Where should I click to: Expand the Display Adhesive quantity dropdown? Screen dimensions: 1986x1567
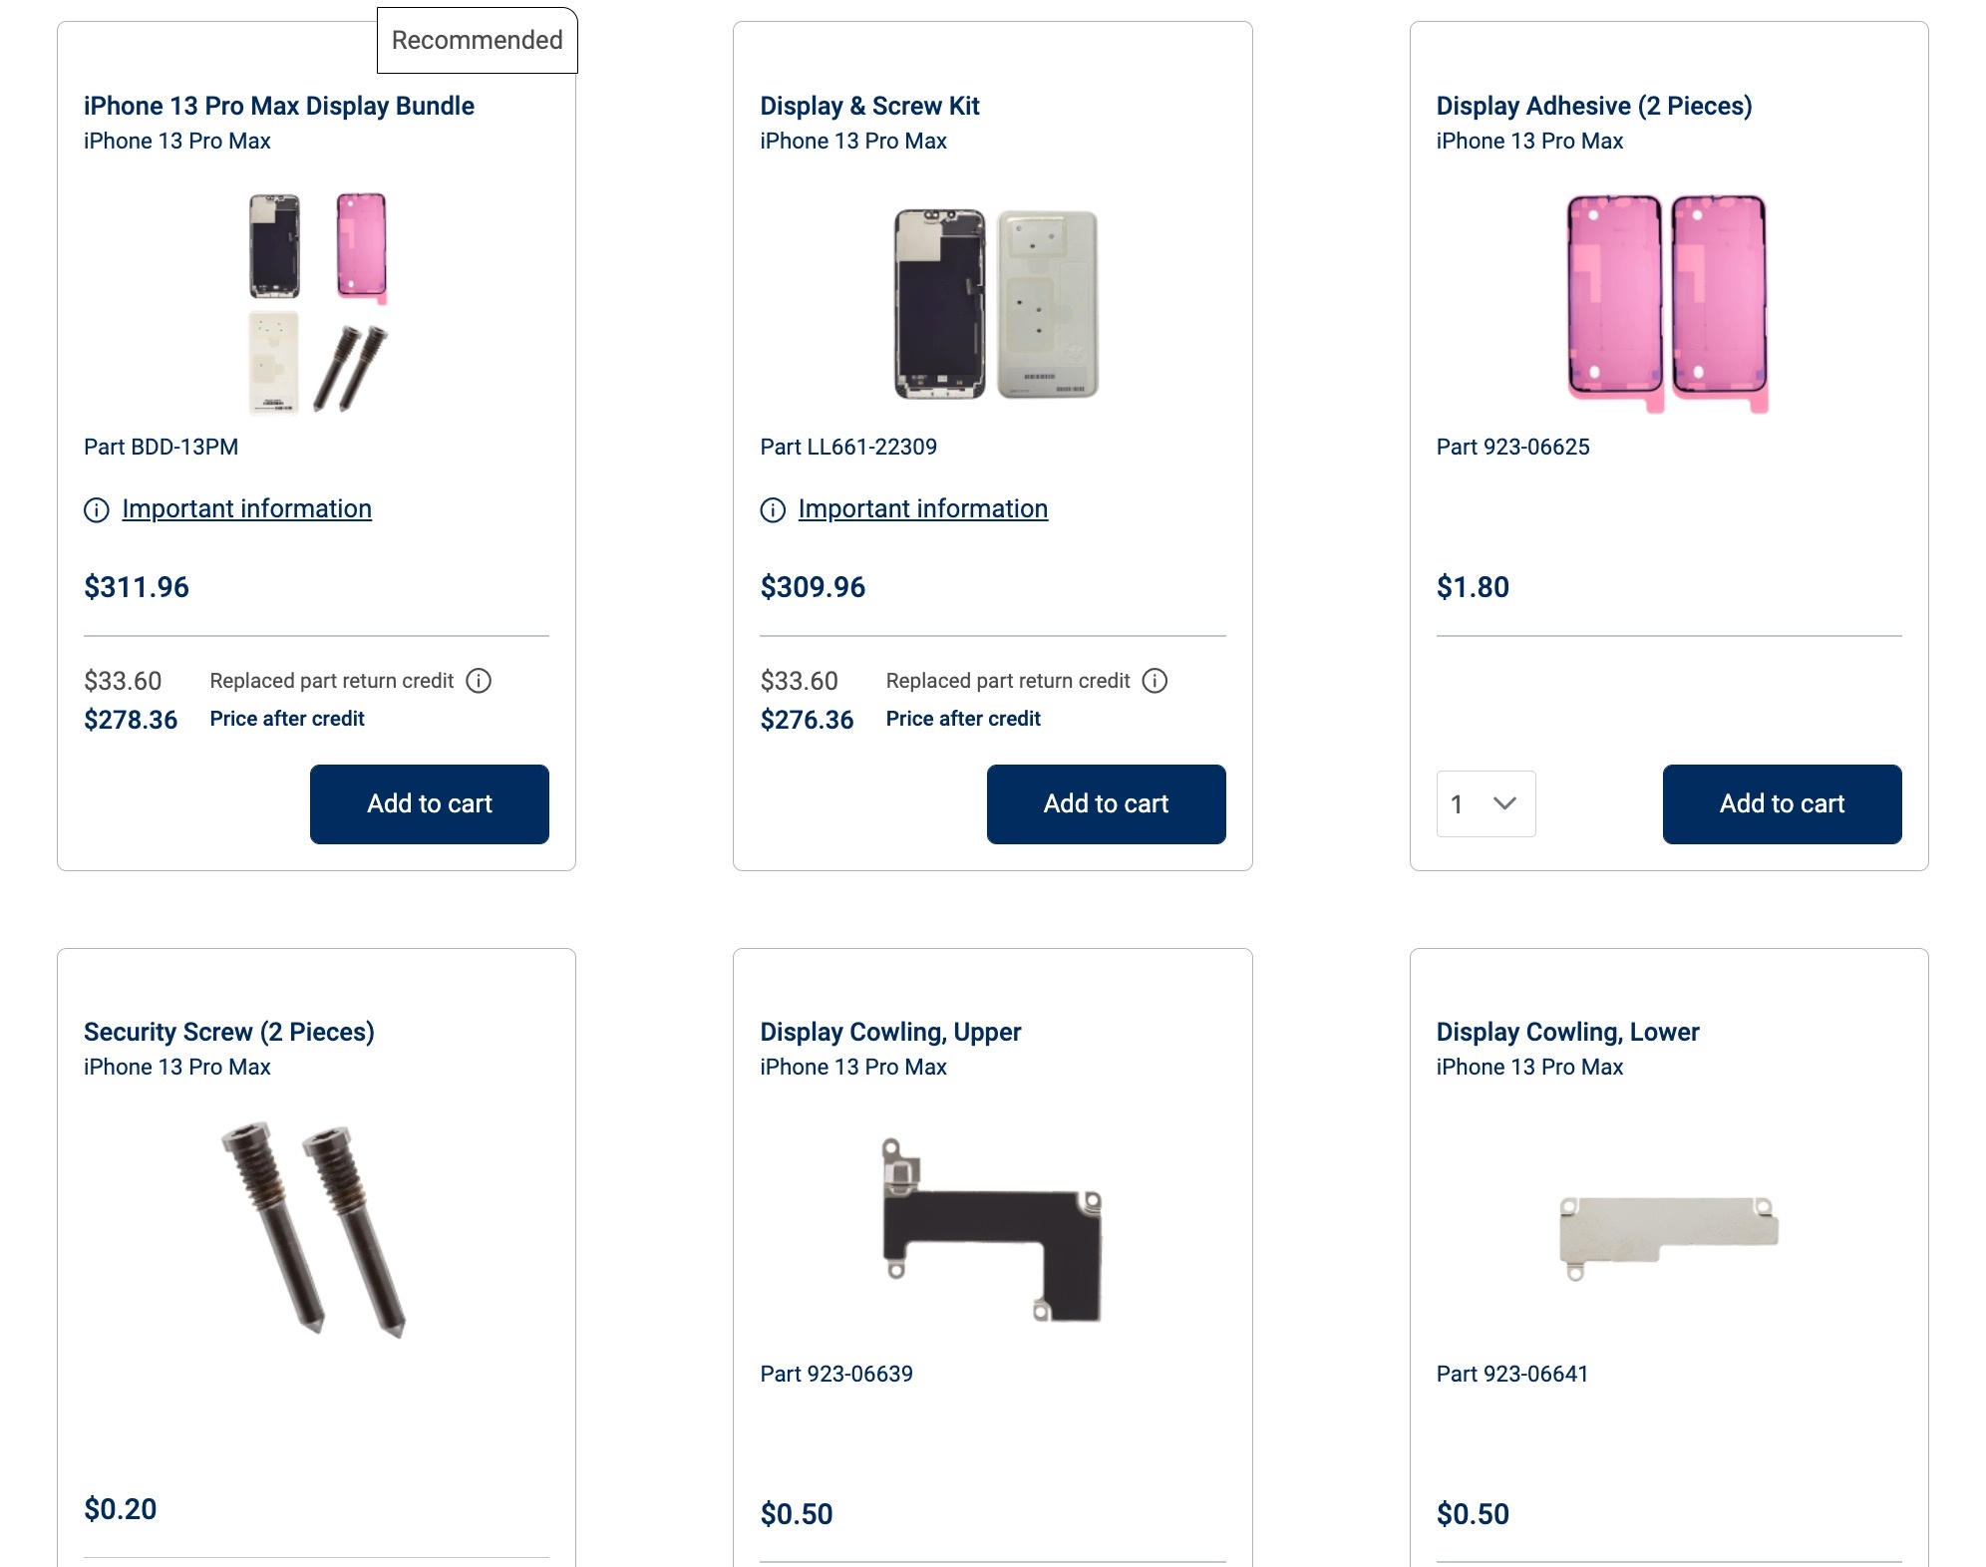pos(1486,803)
